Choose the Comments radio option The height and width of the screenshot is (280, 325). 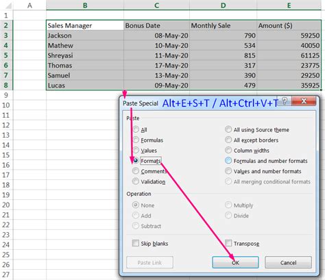pos(136,171)
